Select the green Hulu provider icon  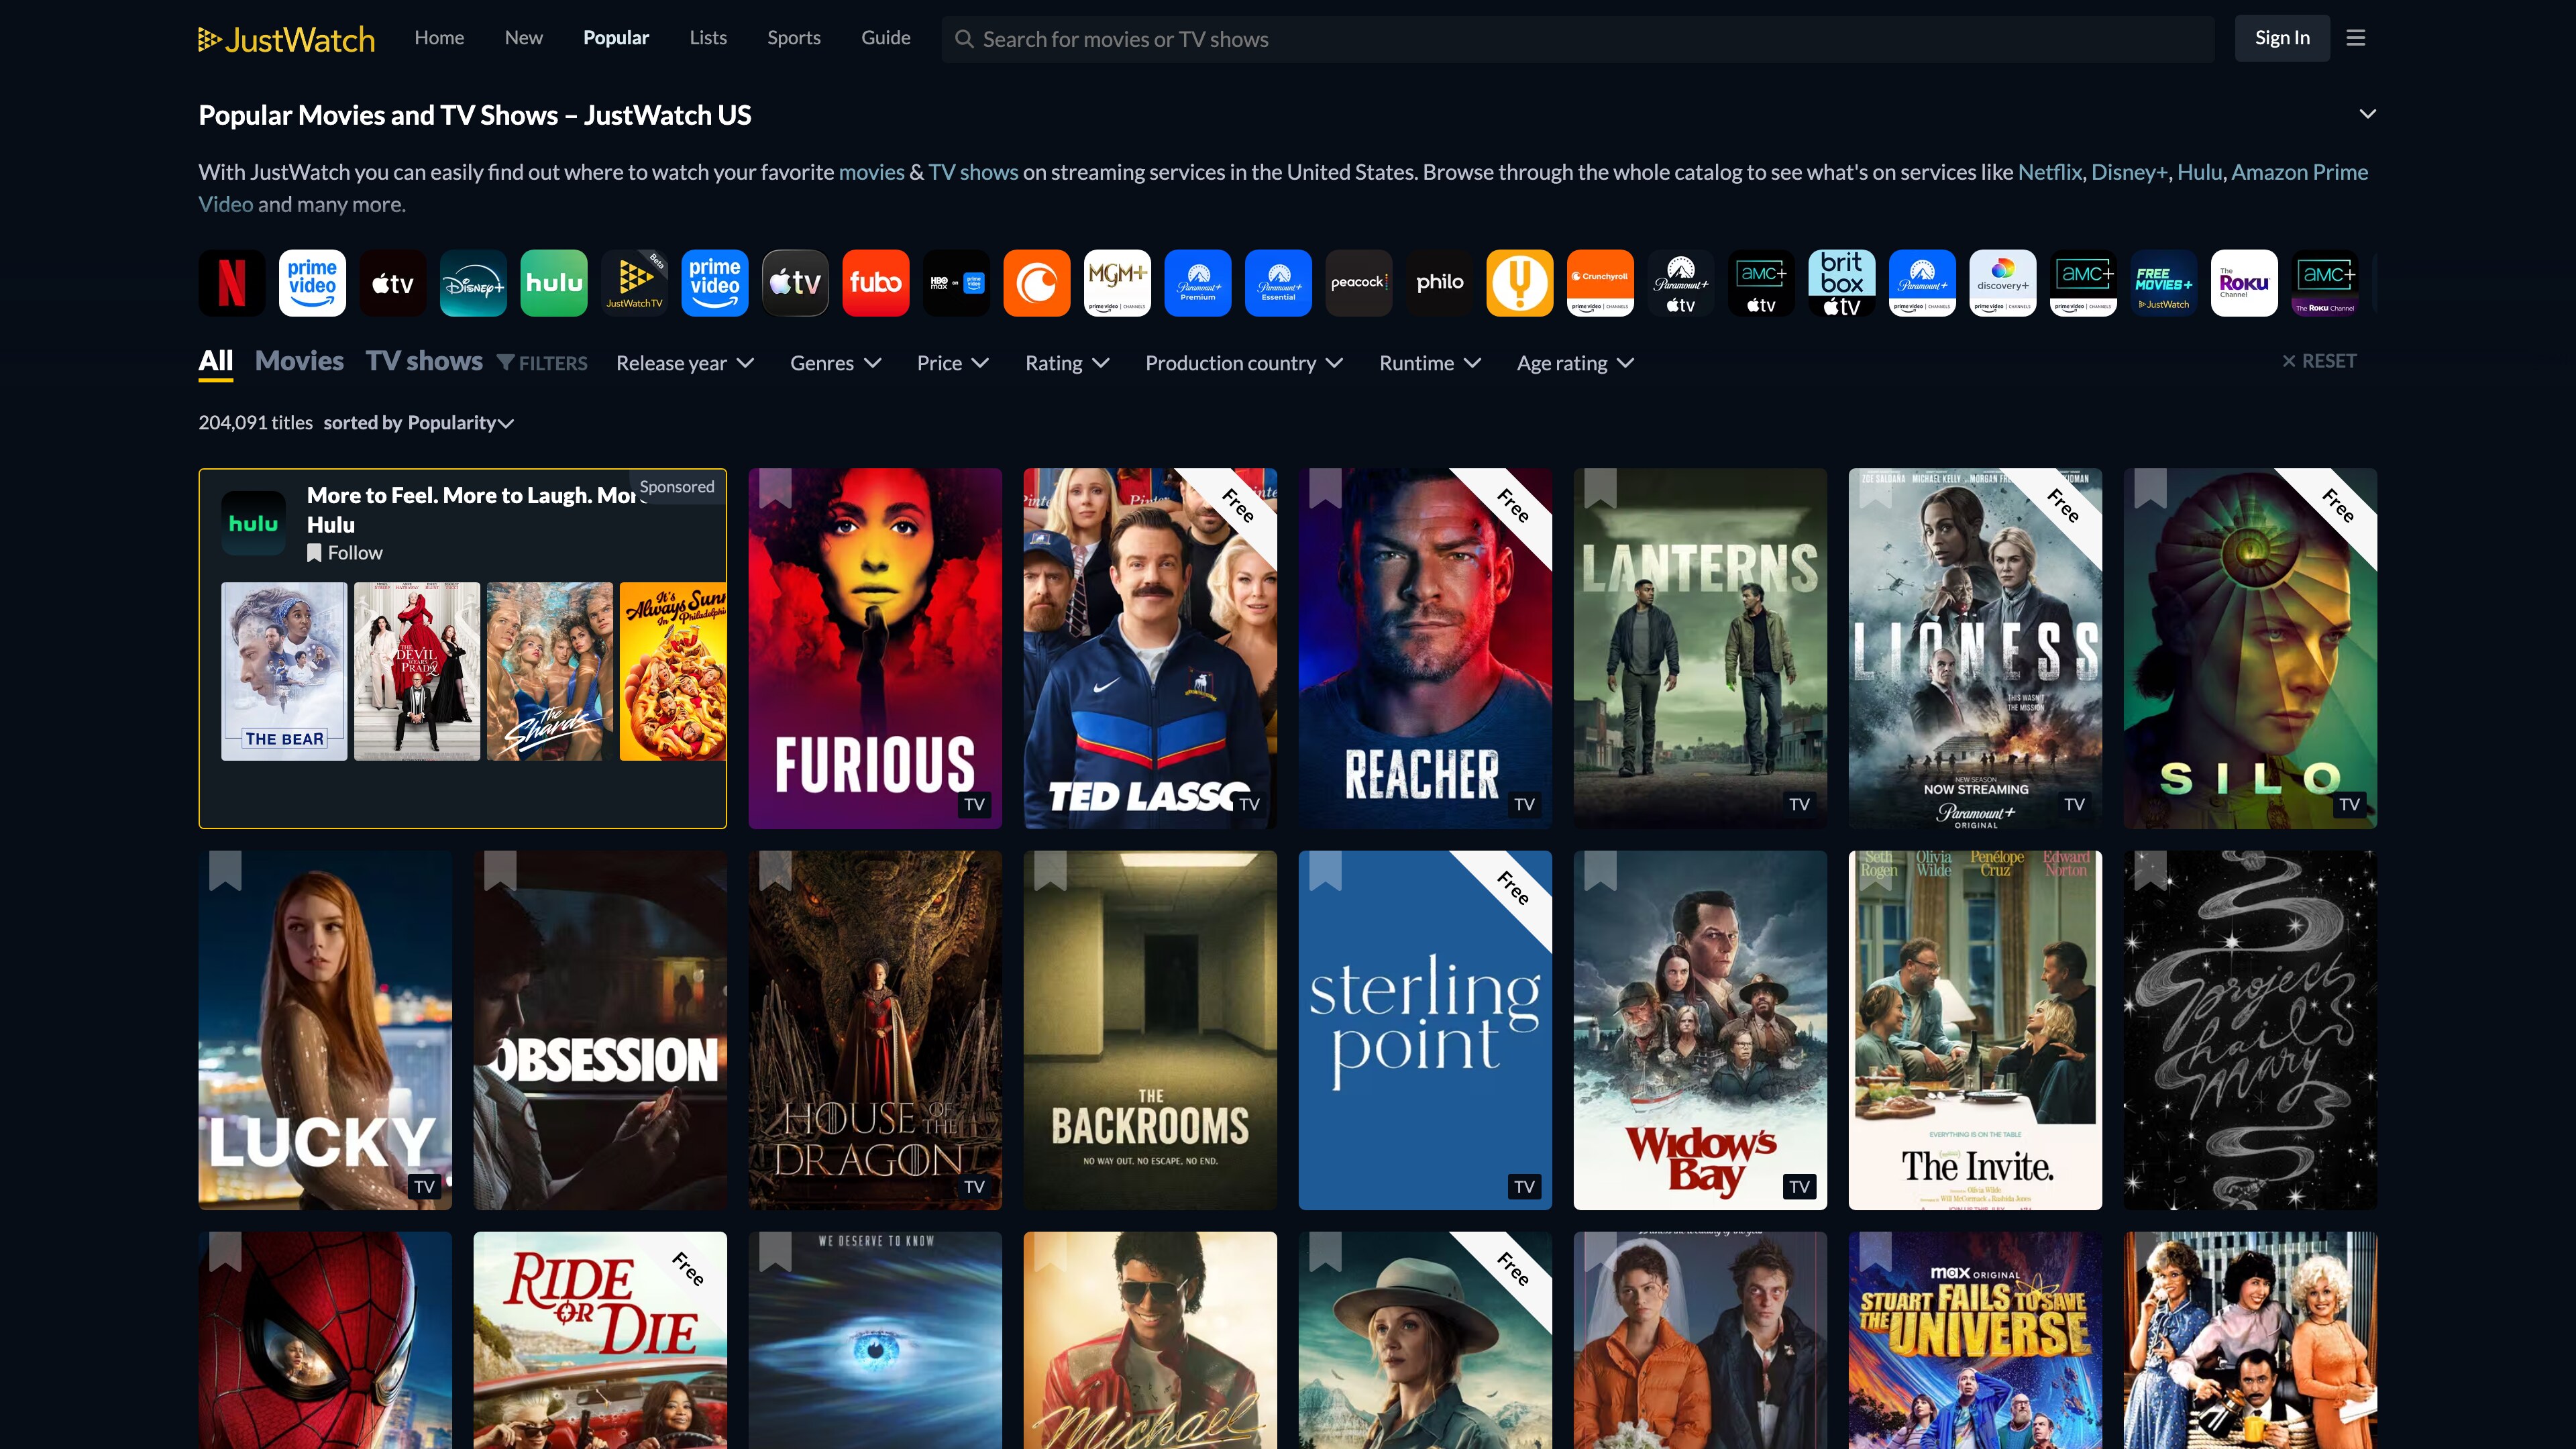pyautogui.click(x=554, y=283)
